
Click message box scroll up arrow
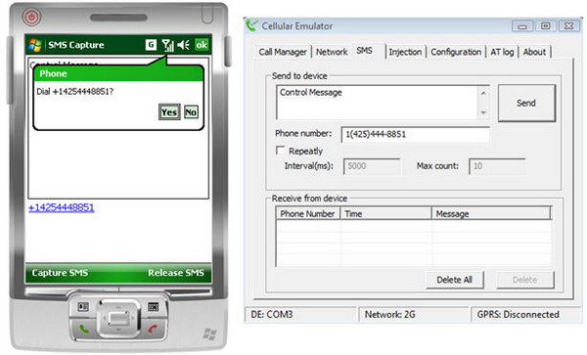(483, 93)
